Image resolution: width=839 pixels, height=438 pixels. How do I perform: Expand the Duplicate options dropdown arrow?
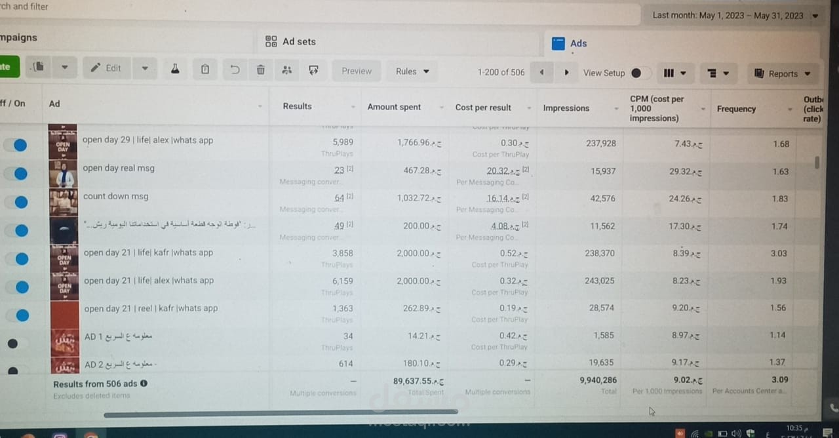coord(64,67)
